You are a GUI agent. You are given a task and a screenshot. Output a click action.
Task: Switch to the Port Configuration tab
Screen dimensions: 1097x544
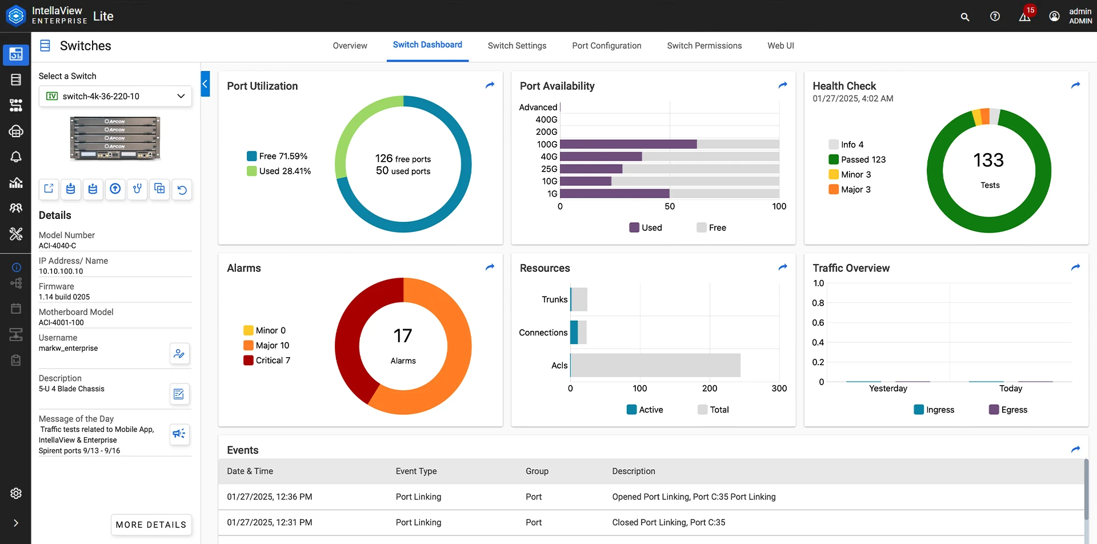pos(606,46)
